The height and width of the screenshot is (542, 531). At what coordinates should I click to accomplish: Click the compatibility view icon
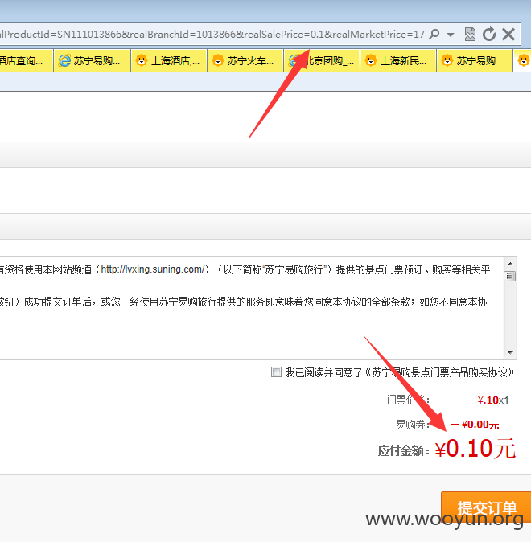point(470,35)
